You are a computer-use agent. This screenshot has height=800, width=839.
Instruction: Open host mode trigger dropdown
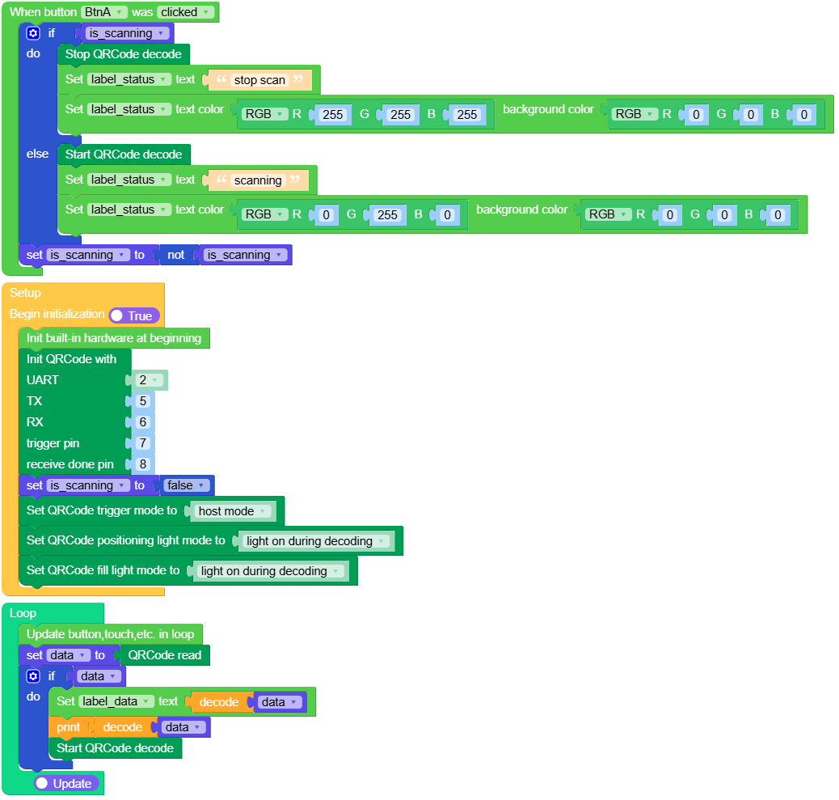pos(233,511)
